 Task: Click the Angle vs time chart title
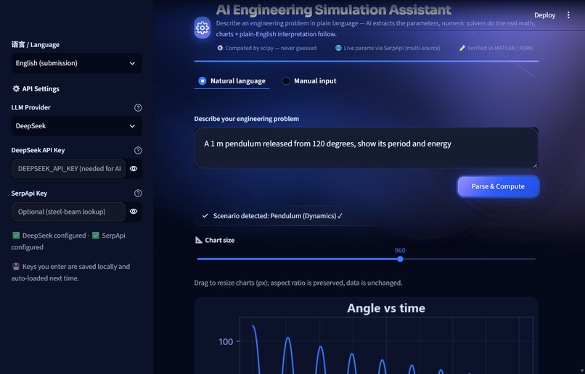click(x=386, y=308)
